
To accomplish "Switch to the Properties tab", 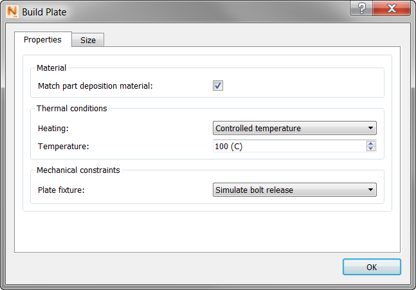I will click(42, 40).
